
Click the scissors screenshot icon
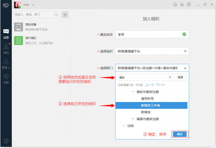pos(182,4)
